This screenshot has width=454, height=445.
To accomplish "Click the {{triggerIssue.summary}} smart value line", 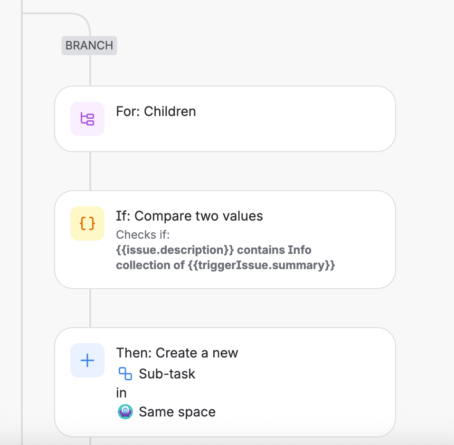I will tap(226, 265).
